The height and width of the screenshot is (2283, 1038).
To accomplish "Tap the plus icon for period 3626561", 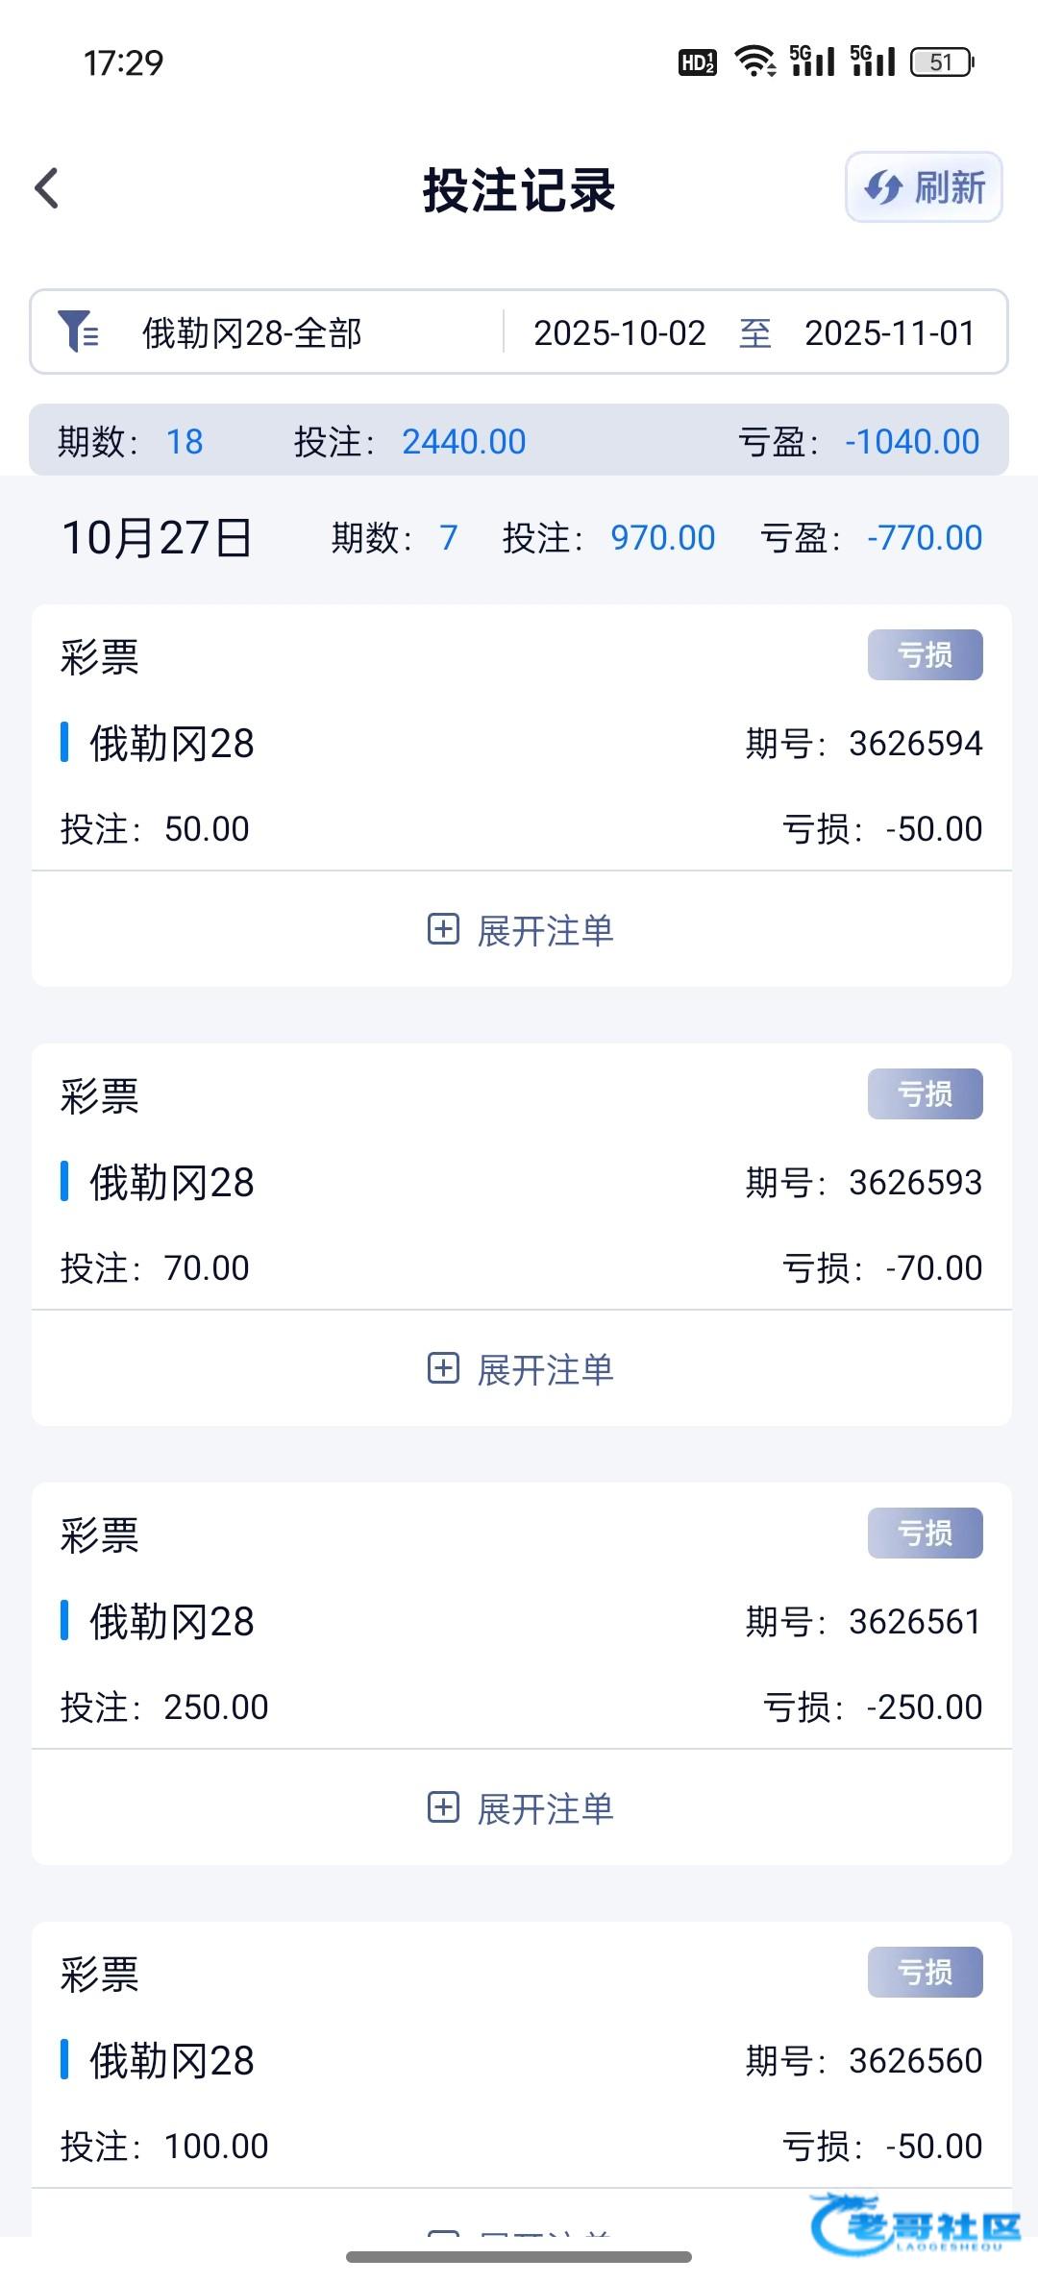I will tap(443, 1807).
